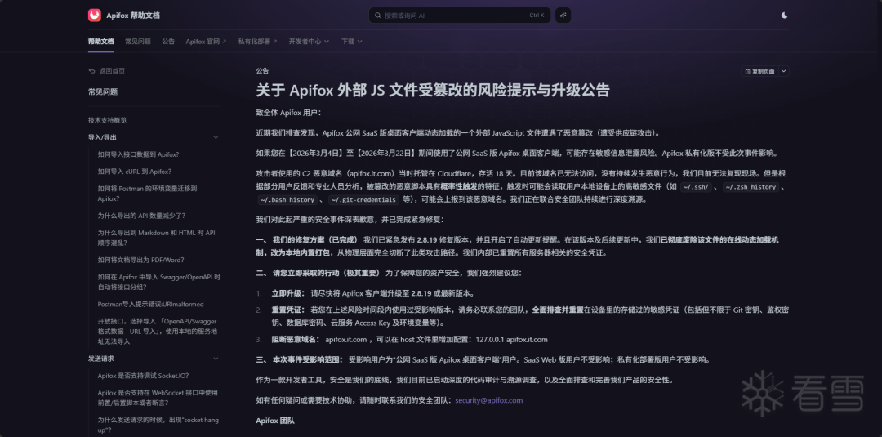
Task: Switch to the 常见问题 tab
Action: click(x=138, y=41)
